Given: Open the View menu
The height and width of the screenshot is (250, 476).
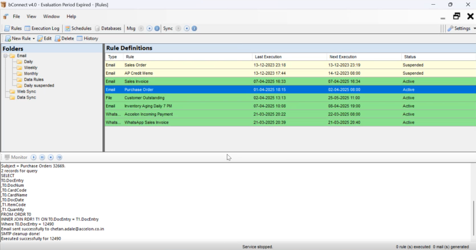Looking at the screenshot, I should pyautogui.click(x=31, y=16).
